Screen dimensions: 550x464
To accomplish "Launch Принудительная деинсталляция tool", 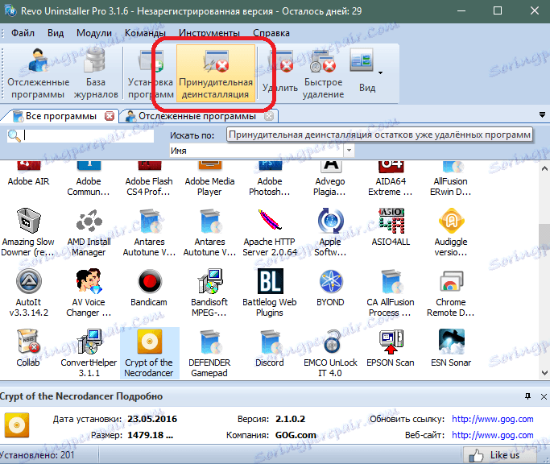I will click(x=215, y=73).
